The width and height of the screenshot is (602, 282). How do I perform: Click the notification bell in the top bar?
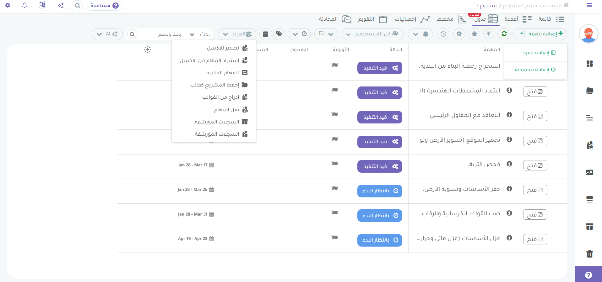tap(24, 6)
